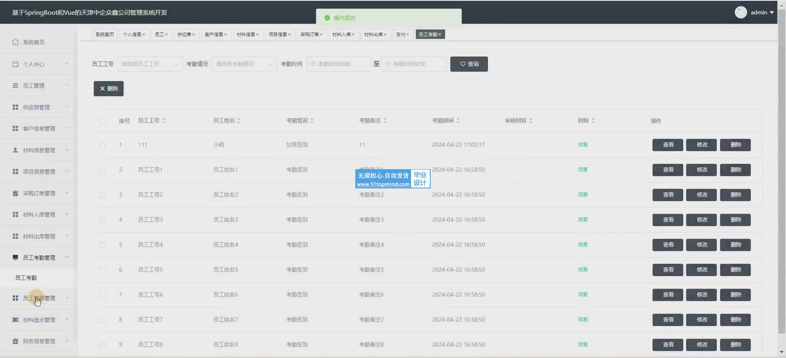The width and height of the screenshot is (786, 358).
Task: Click the 考勤时间起始 date field
Action: [x=339, y=64]
